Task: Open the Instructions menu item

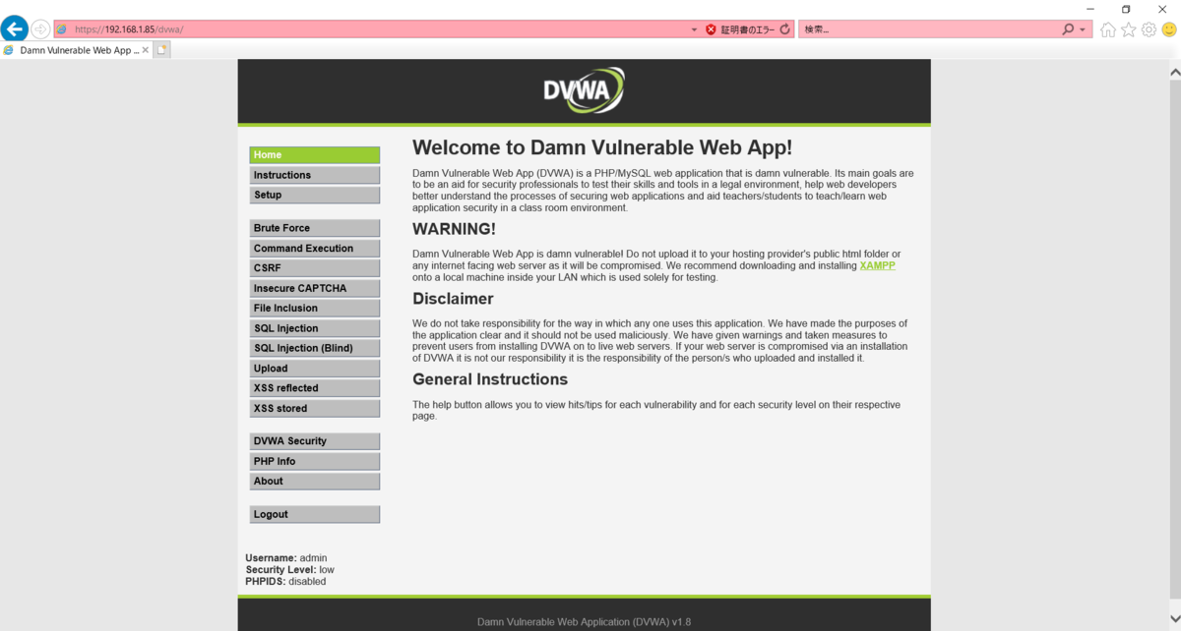Action: pyautogui.click(x=314, y=175)
